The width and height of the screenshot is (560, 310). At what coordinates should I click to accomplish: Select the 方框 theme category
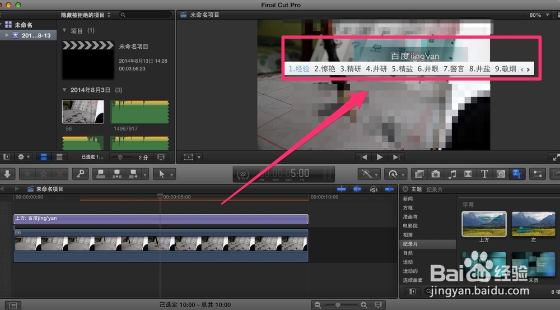tap(408, 208)
